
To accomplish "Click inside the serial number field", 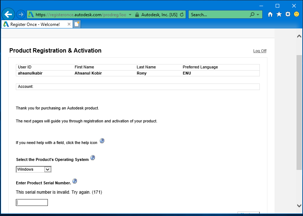I will click(x=32, y=202).
